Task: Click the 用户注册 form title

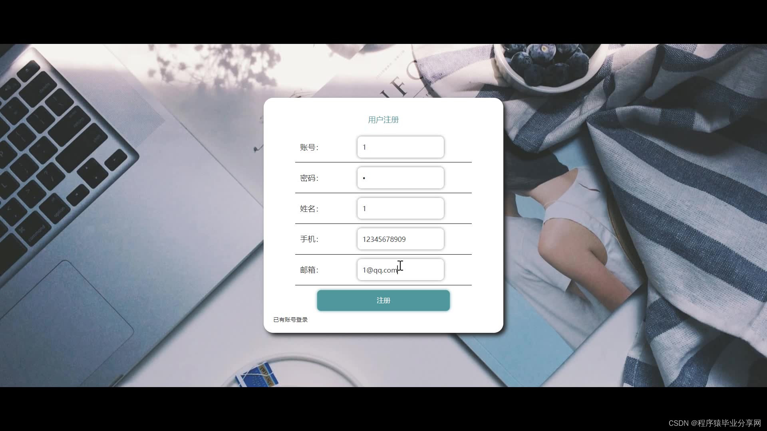Action: 383,120
